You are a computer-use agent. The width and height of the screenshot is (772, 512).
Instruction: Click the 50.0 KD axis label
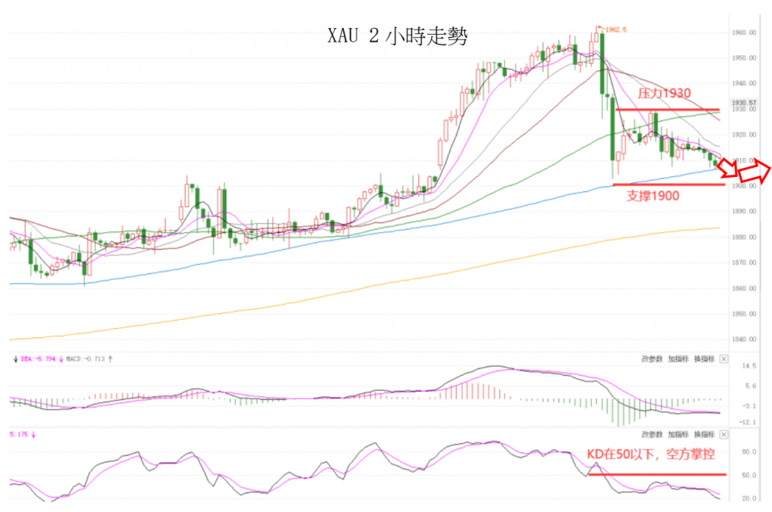click(749, 475)
